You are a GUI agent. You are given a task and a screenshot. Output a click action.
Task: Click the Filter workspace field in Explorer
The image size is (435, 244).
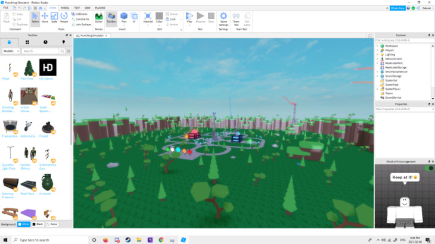coord(404,40)
